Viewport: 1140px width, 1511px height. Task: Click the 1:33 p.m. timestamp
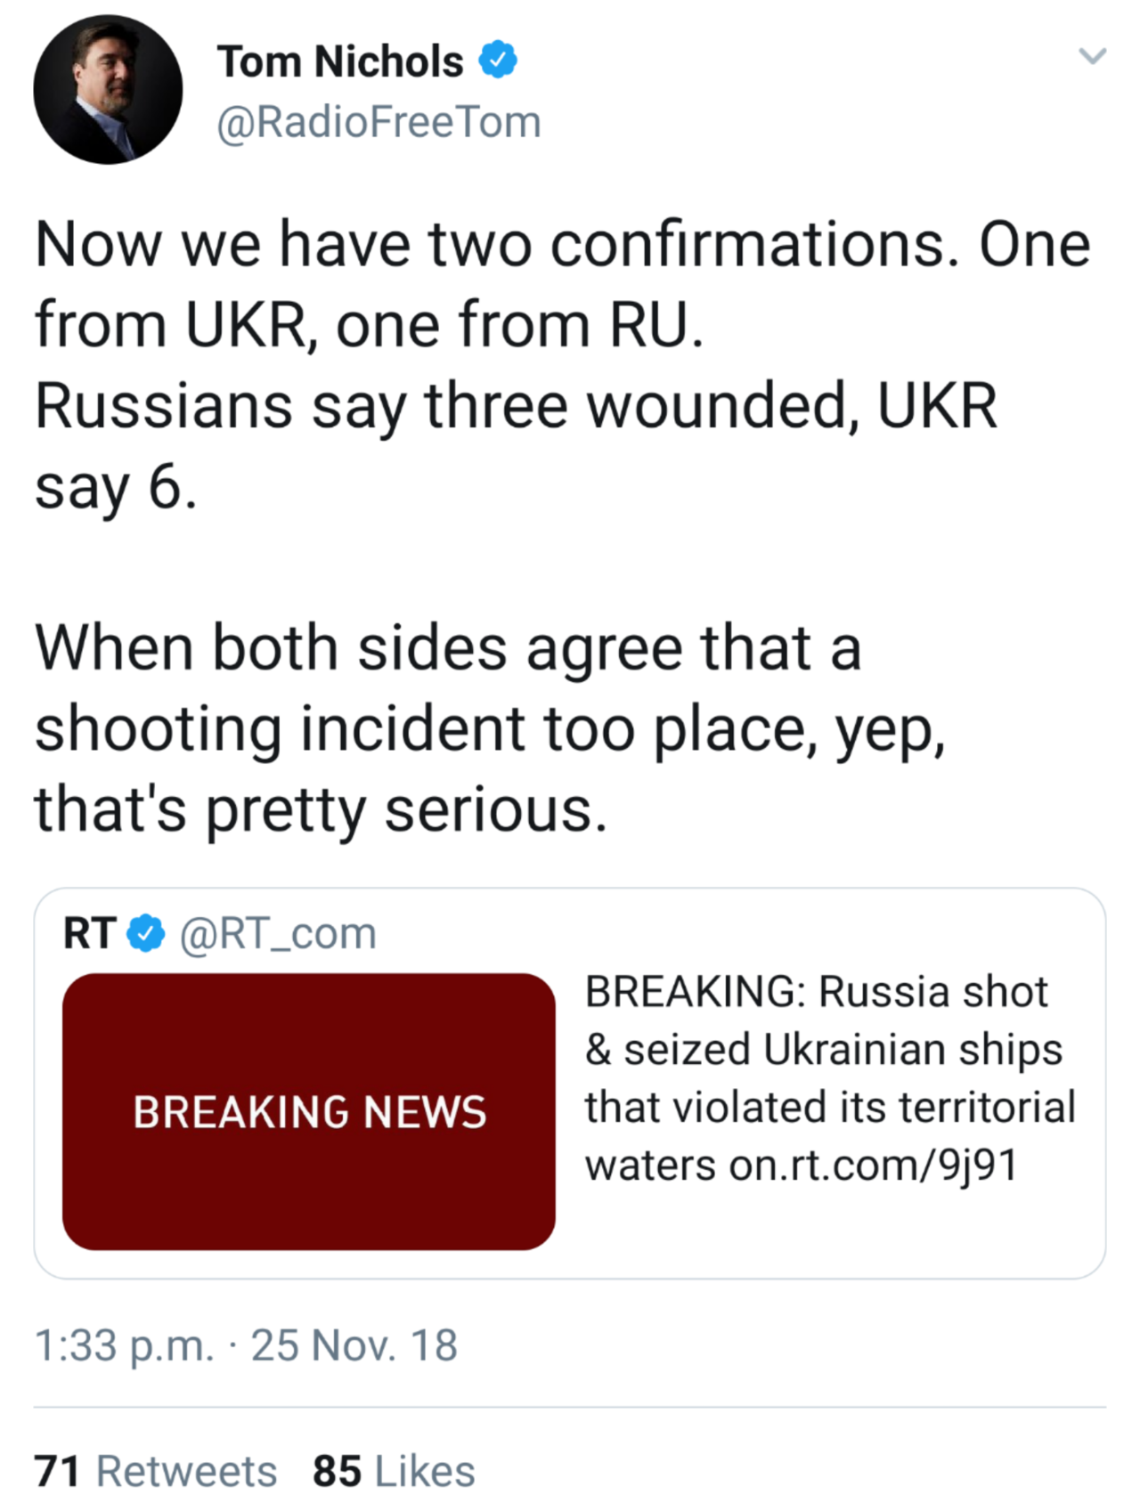124,1344
